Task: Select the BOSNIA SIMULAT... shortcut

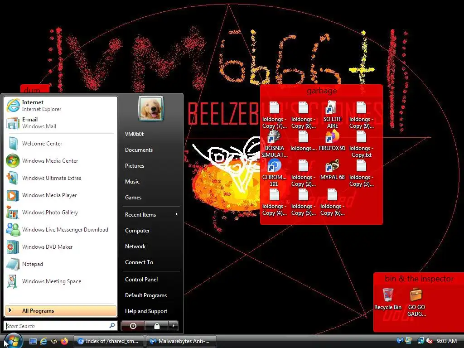Action: pos(274,144)
